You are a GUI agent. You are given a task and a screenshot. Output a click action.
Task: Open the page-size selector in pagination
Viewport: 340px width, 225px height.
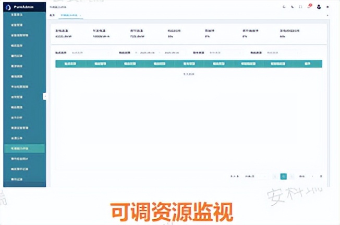pyautogui.click(x=256, y=177)
